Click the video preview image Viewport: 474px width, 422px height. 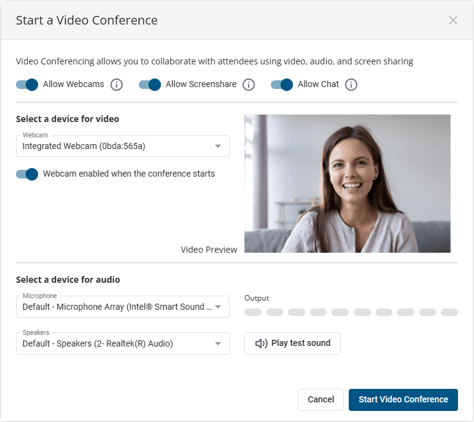348,183
